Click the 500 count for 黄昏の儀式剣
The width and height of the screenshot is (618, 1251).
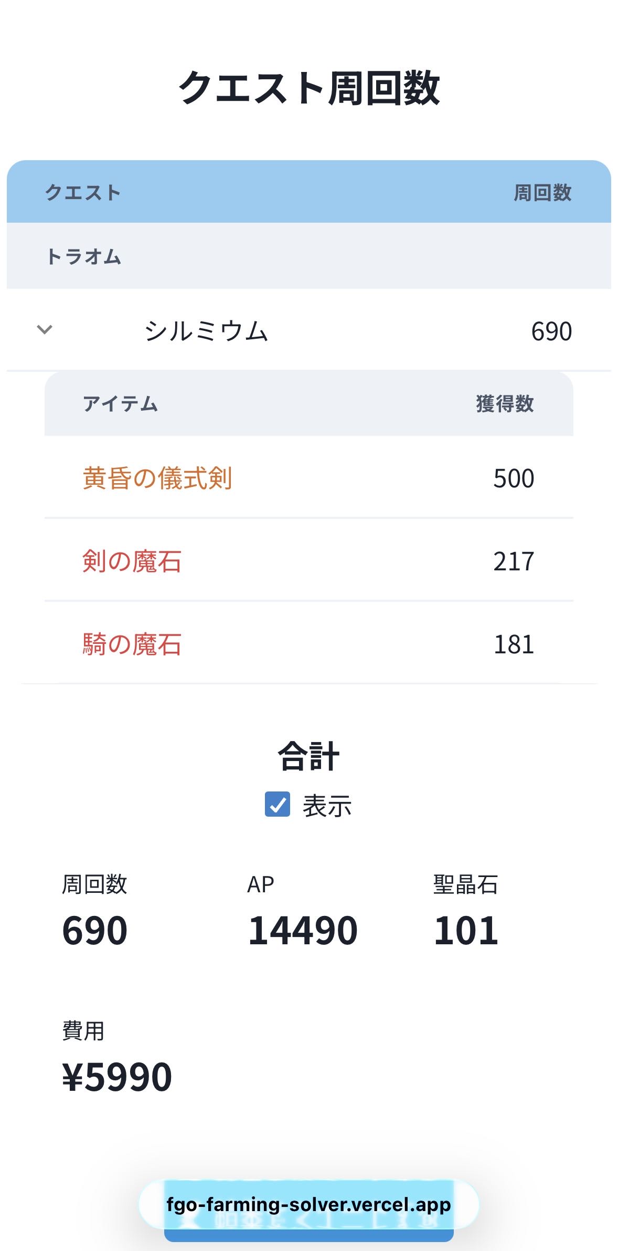pyautogui.click(x=514, y=478)
